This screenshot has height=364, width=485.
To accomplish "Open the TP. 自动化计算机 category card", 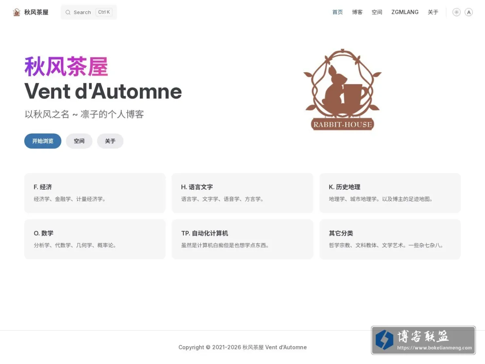I will point(242,239).
